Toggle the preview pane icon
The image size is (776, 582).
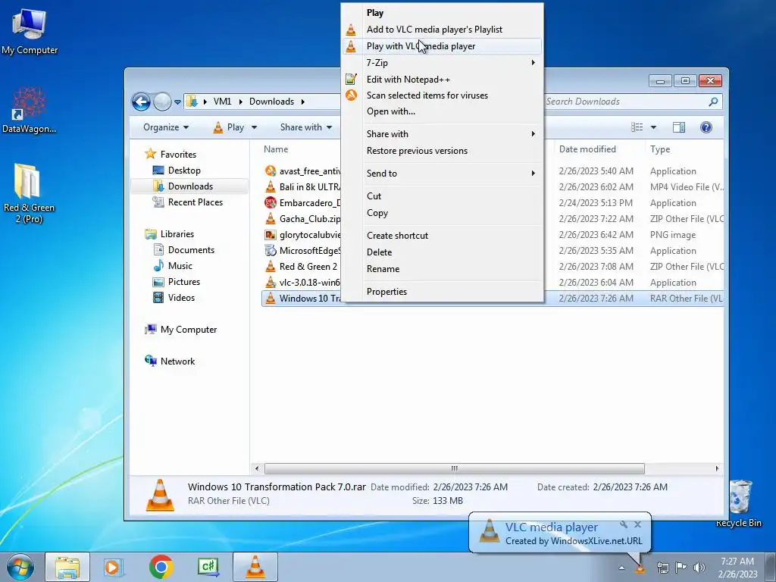[679, 127]
